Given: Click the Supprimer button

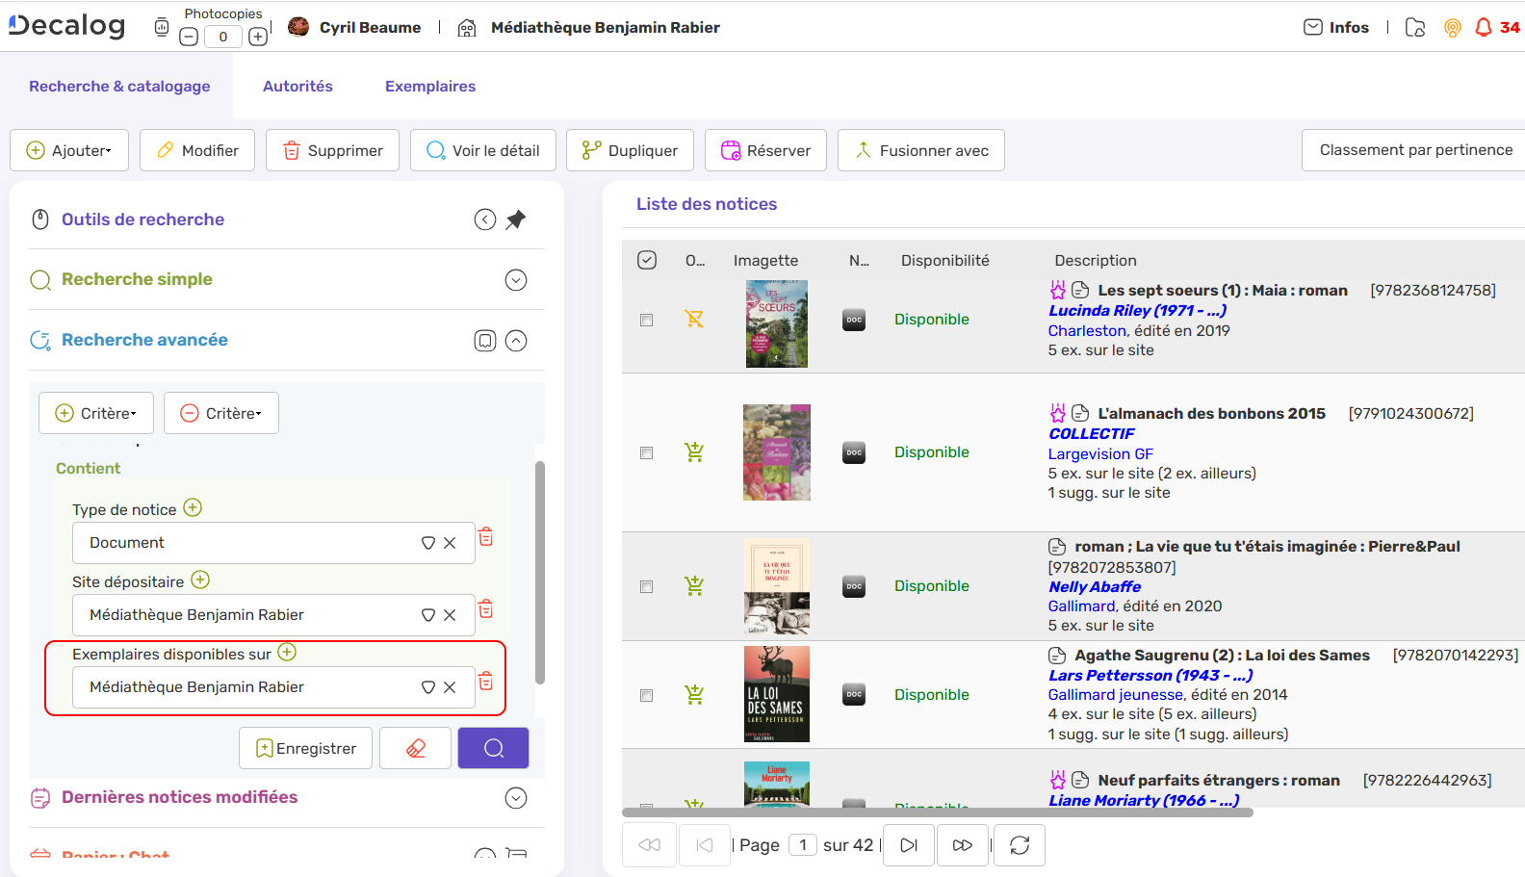Looking at the screenshot, I should (332, 150).
